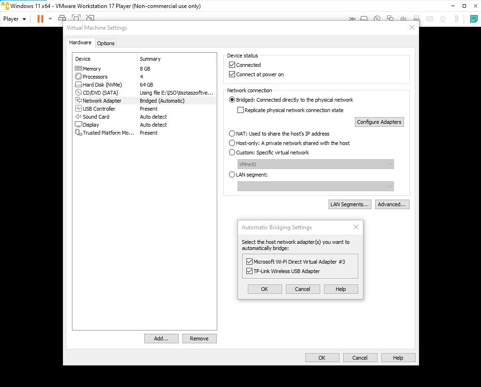
Task: Click the 'Using file E:\ISO\tisztaszoftve...' summary
Action: tap(176, 93)
